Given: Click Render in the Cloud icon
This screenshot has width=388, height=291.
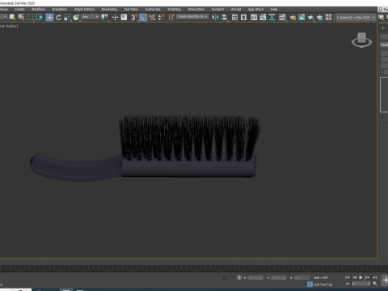Looking at the screenshot, I should tap(319, 17).
